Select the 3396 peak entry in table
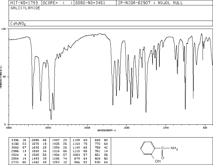The height and width of the screenshot is (165, 213). click(15, 140)
